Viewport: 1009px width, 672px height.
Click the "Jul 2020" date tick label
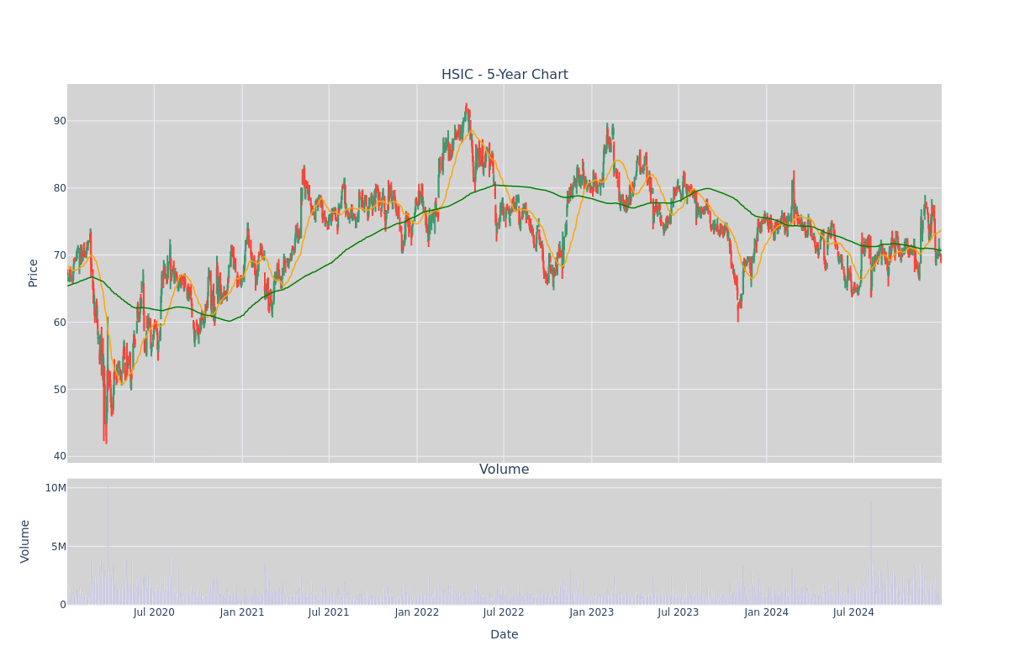click(154, 612)
